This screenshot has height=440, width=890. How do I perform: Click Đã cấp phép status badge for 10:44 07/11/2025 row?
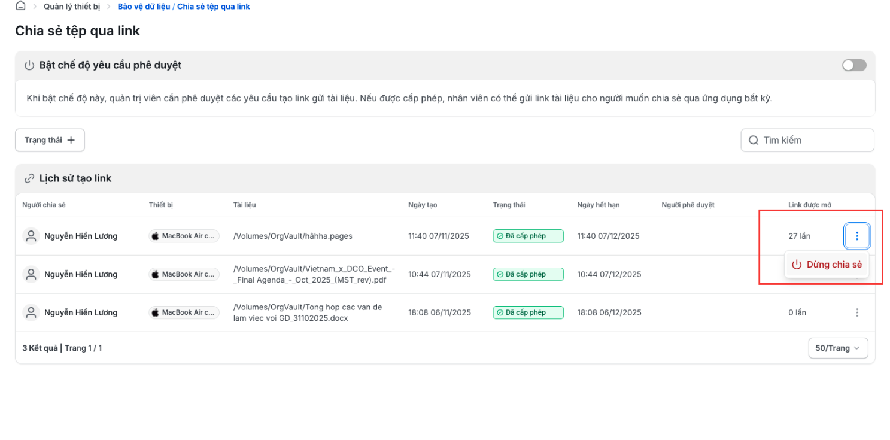528,274
